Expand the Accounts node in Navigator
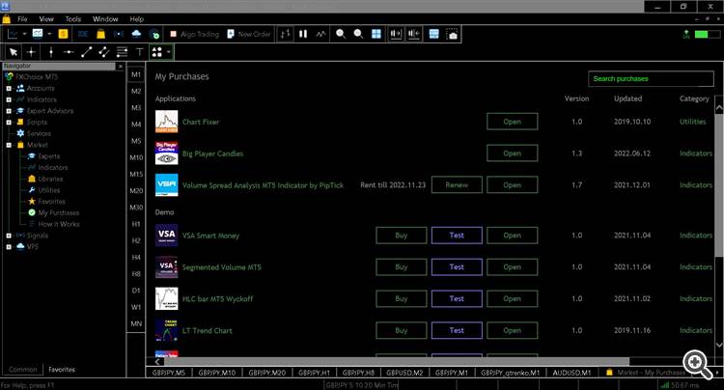 (9, 88)
